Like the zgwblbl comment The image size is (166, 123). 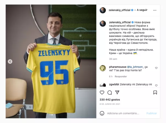click(x=156, y=85)
